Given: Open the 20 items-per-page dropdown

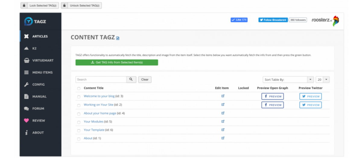Looking at the screenshot, I should point(322,80).
